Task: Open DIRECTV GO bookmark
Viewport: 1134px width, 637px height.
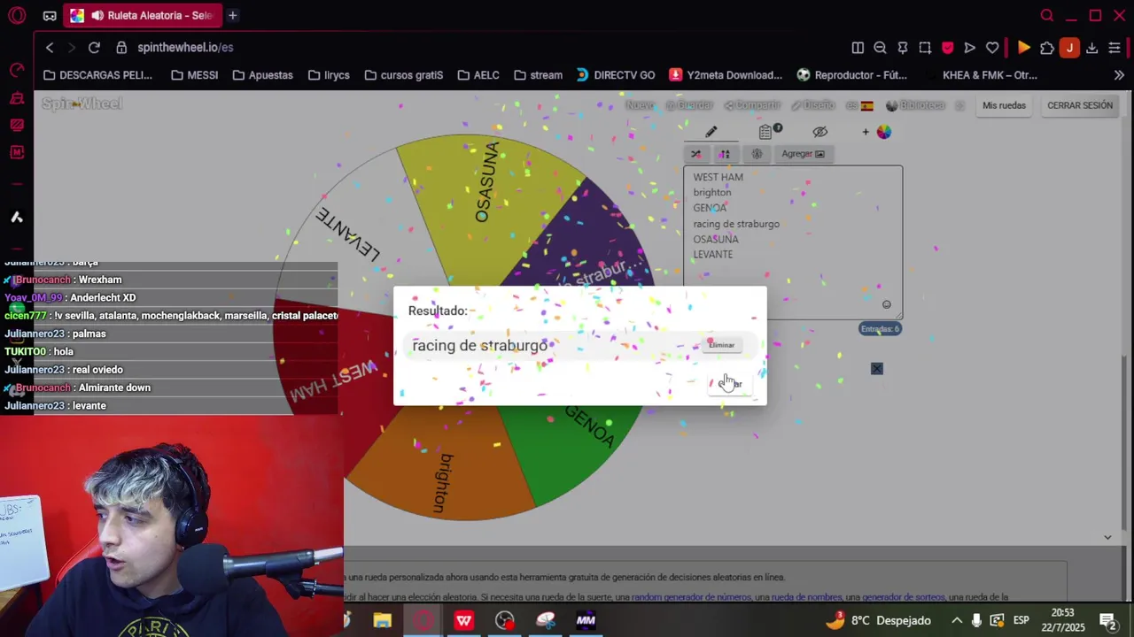Action: point(617,75)
